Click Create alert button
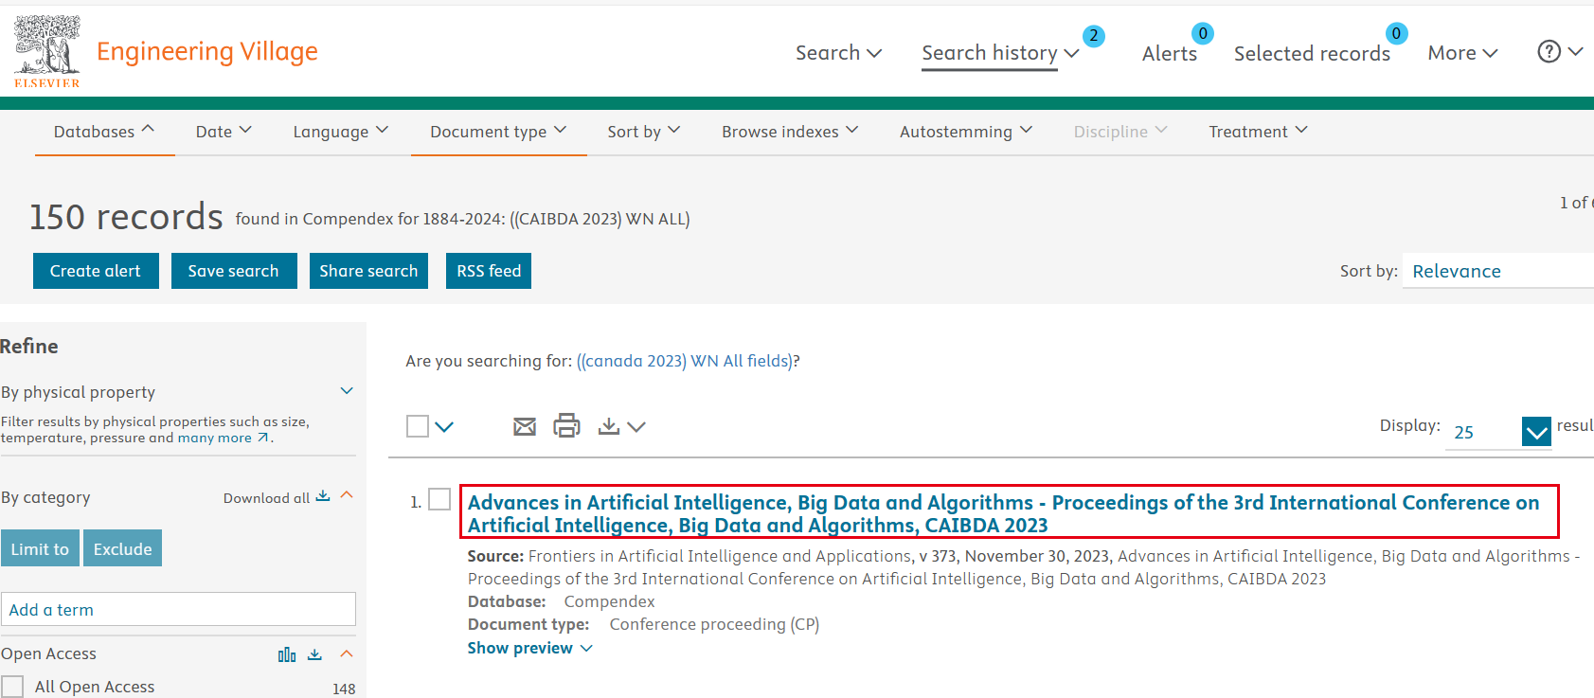The image size is (1594, 698). 96,271
